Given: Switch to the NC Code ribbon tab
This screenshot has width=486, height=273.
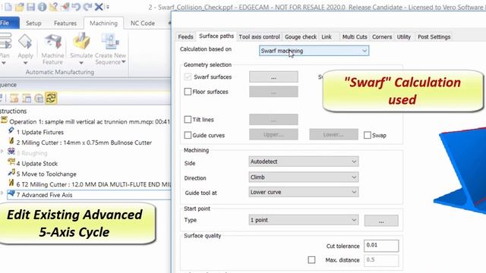Looking at the screenshot, I should [x=143, y=24].
